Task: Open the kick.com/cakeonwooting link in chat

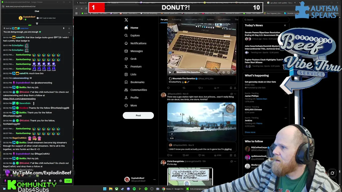Action: [19, 99]
